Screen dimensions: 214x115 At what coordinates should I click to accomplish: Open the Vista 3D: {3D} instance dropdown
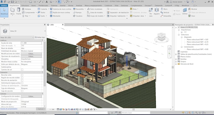point(17,37)
